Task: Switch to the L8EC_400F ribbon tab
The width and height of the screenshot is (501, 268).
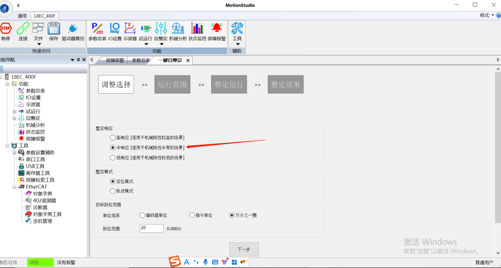Action: 44,16
